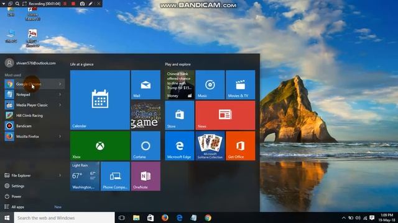Open the Action Center notifications icon
The height and width of the screenshot is (223, 398).
372,217
